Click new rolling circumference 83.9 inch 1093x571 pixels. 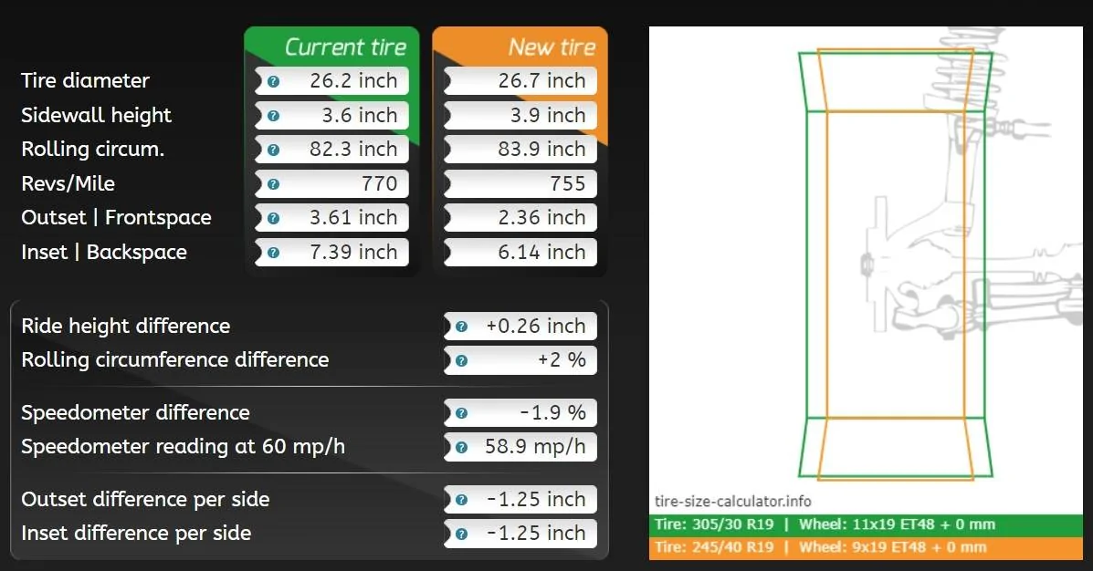(520, 149)
